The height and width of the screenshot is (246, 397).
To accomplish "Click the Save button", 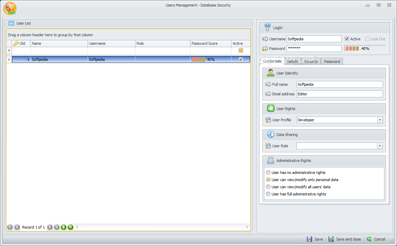I will tap(315, 239).
